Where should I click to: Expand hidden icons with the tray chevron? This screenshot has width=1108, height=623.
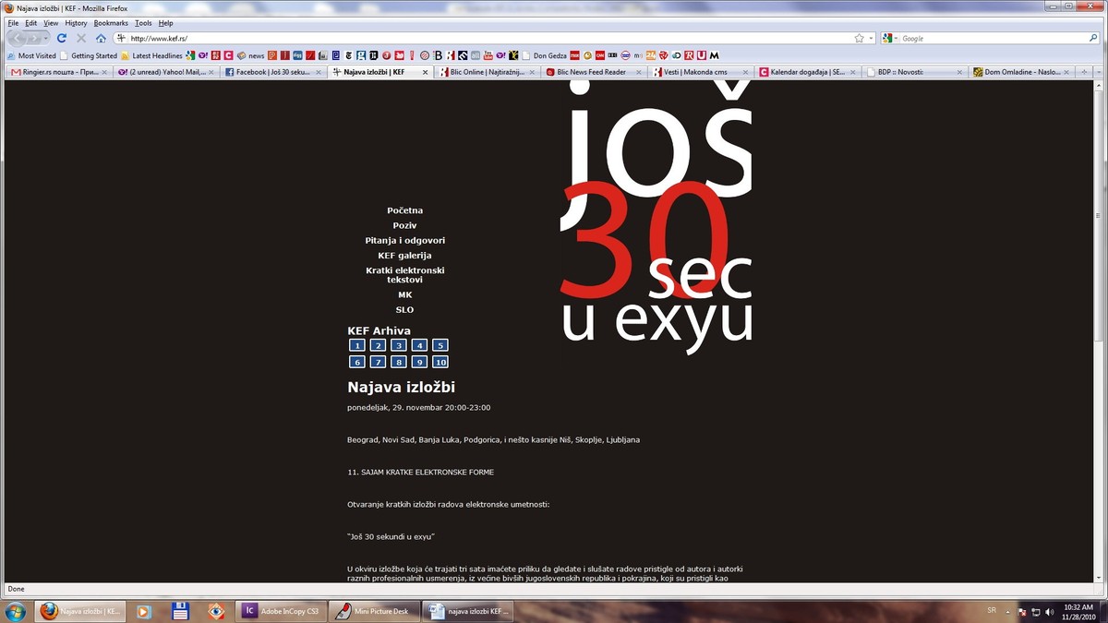pyautogui.click(x=1008, y=612)
